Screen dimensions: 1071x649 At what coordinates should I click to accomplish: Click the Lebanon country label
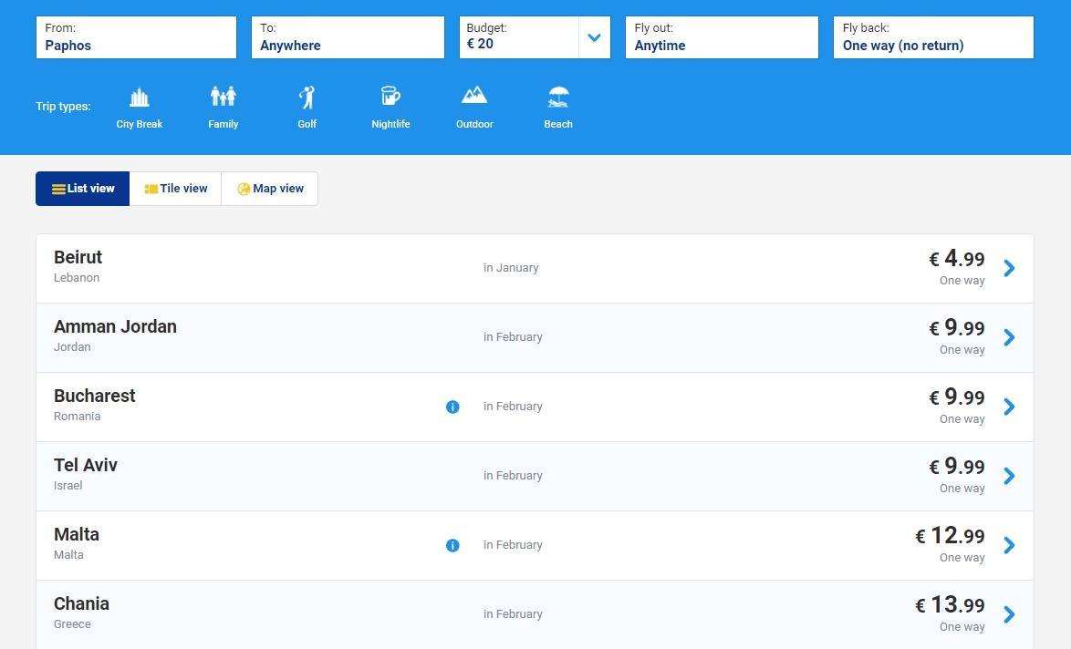click(77, 278)
